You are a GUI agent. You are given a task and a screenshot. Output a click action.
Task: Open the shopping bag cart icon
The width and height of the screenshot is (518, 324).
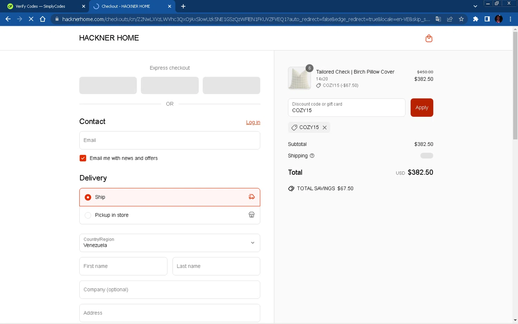[429, 38]
